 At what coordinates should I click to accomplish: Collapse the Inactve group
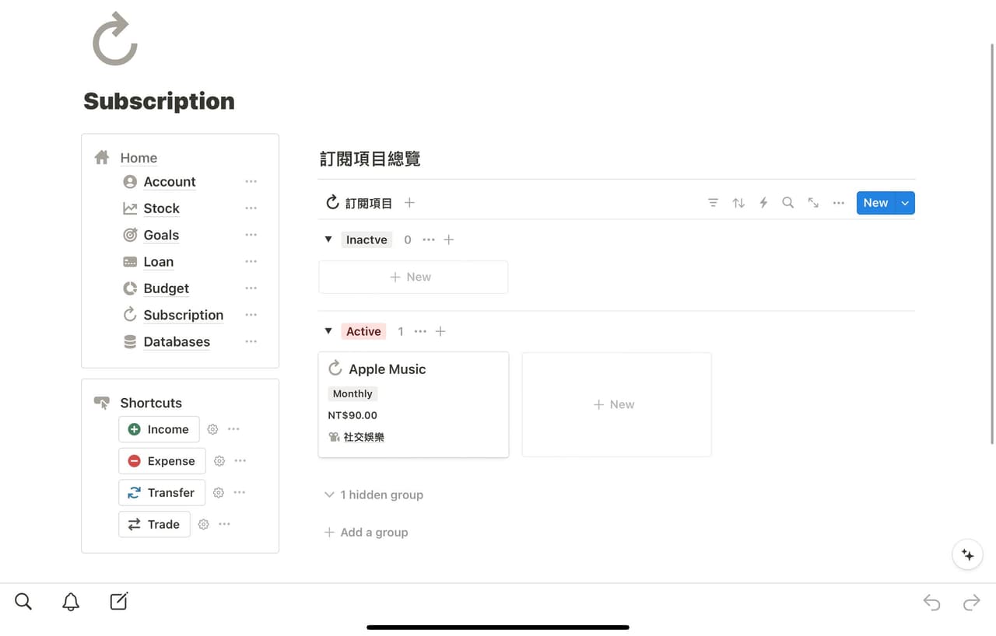pyautogui.click(x=328, y=239)
